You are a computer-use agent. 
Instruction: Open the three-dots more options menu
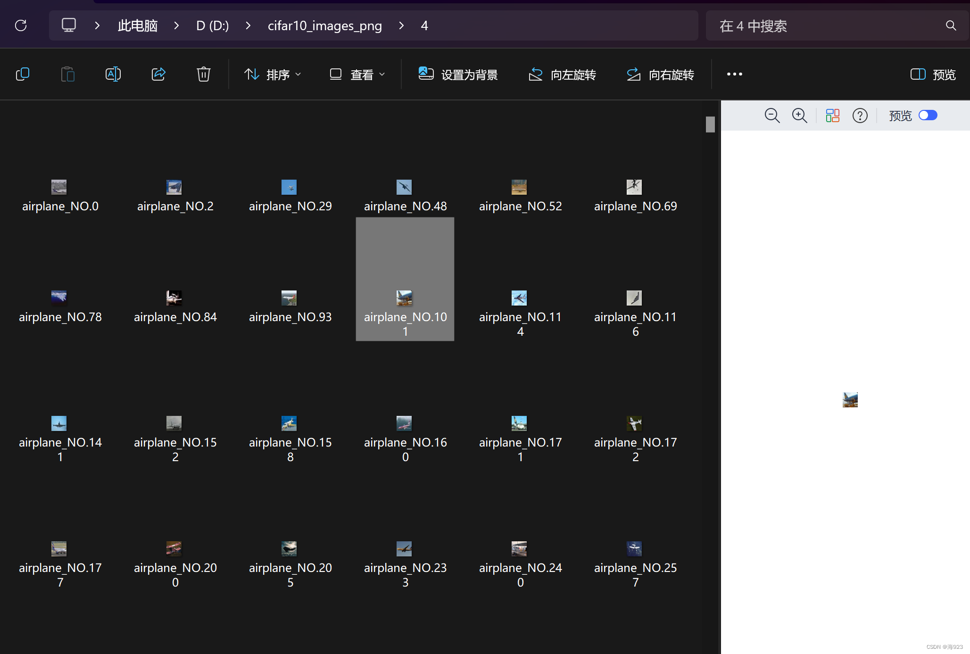734,74
